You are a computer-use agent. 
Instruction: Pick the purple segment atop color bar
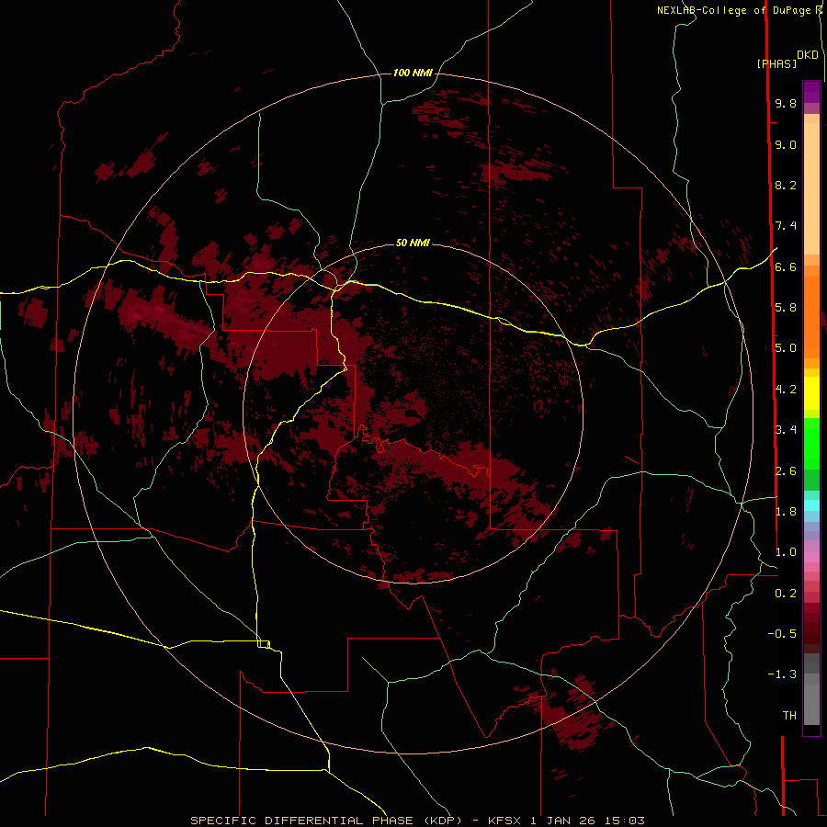point(811,92)
